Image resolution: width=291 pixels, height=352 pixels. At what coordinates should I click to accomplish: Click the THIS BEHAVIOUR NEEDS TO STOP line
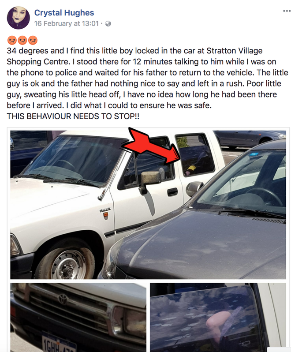click(x=73, y=116)
